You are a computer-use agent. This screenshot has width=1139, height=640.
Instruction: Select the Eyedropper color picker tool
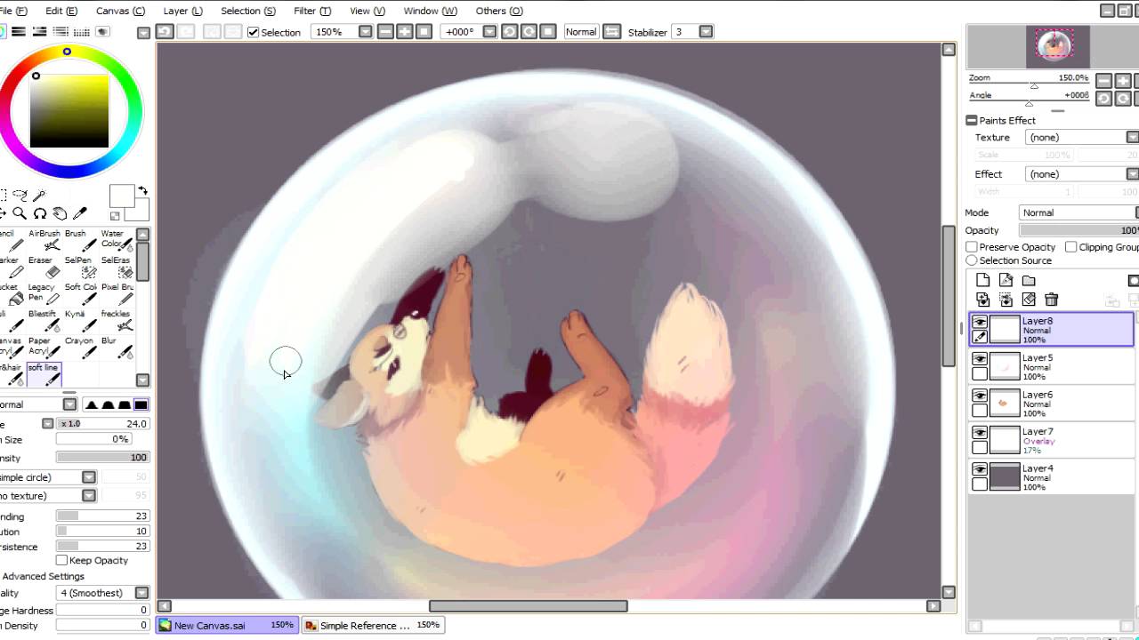coord(79,213)
